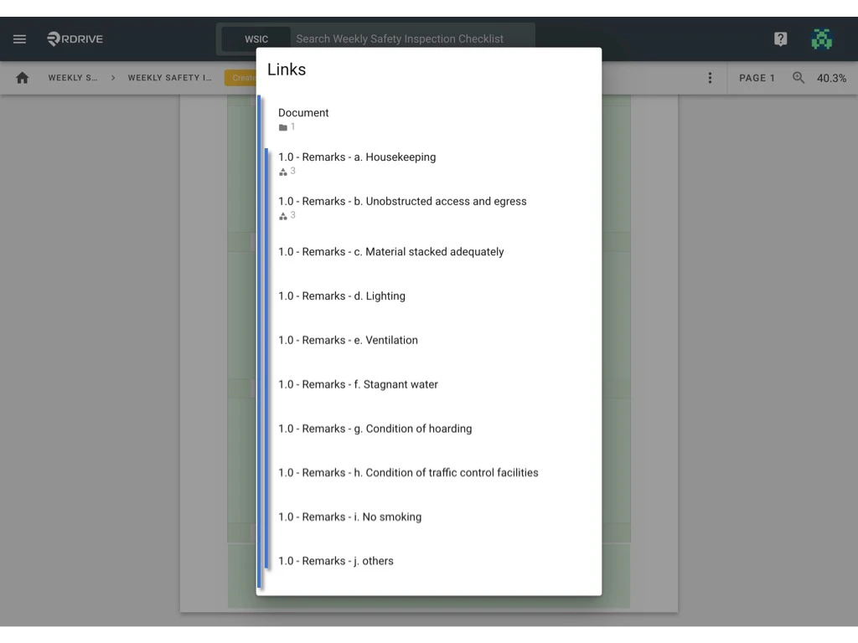Click the Links panel title
The image size is (858, 643).
point(287,69)
